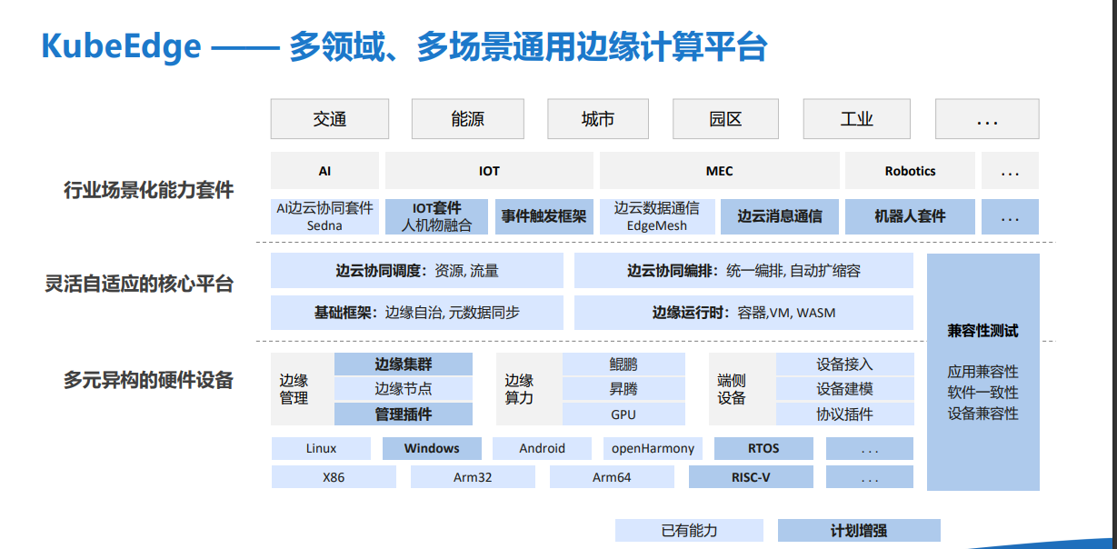Select the 边云数据通信 EdgeMesh box
The width and height of the screenshot is (1117, 549).
[x=657, y=216]
